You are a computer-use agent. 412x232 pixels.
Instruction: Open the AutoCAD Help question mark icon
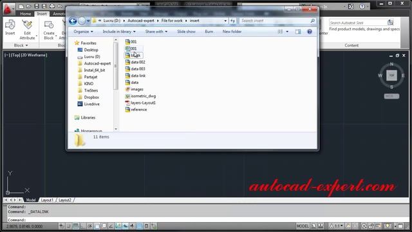click(x=362, y=6)
